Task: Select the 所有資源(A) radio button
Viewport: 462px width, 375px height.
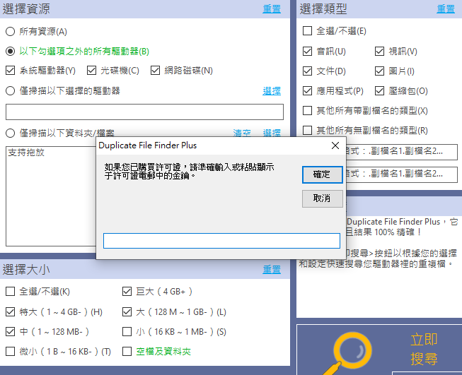Action: [11, 32]
